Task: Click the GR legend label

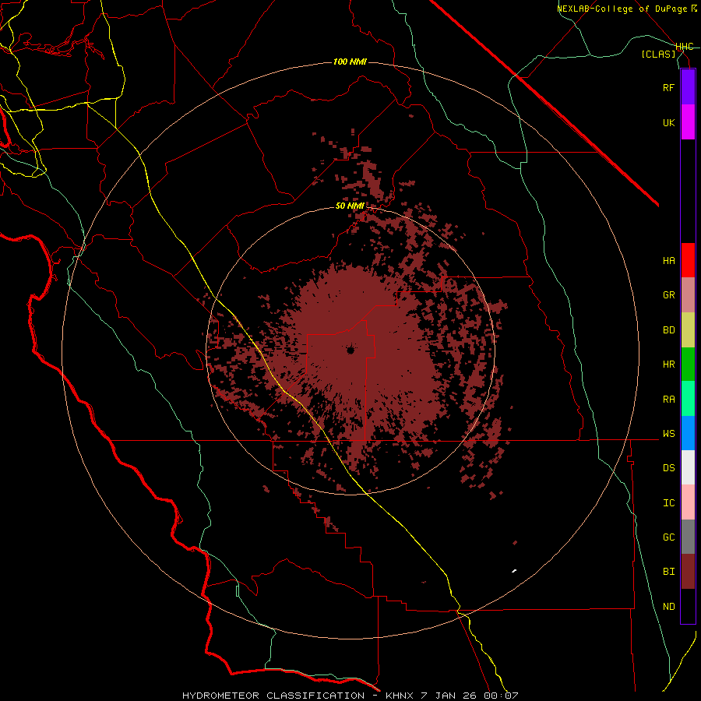Action: click(668, 295)
